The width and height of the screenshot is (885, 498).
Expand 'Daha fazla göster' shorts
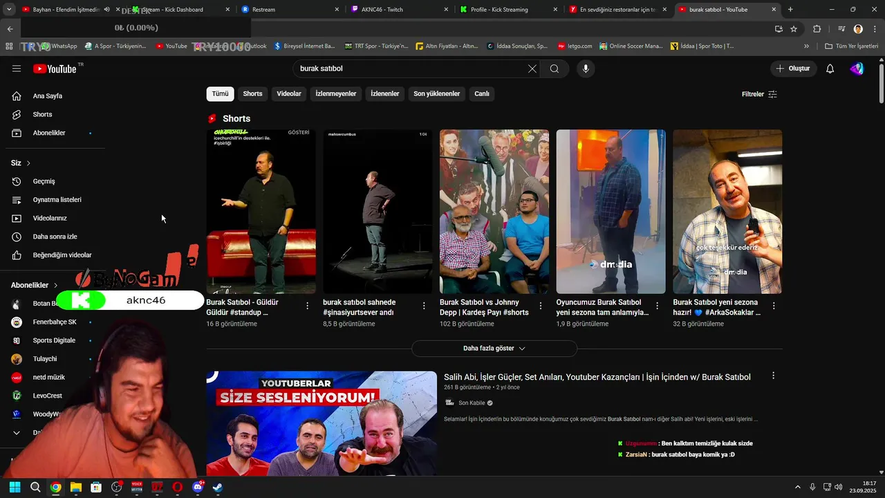pyautogui.click(x=494, y=349)
